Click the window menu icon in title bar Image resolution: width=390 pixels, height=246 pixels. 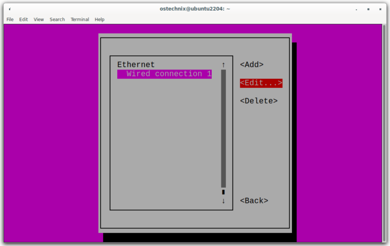point(10,9)
